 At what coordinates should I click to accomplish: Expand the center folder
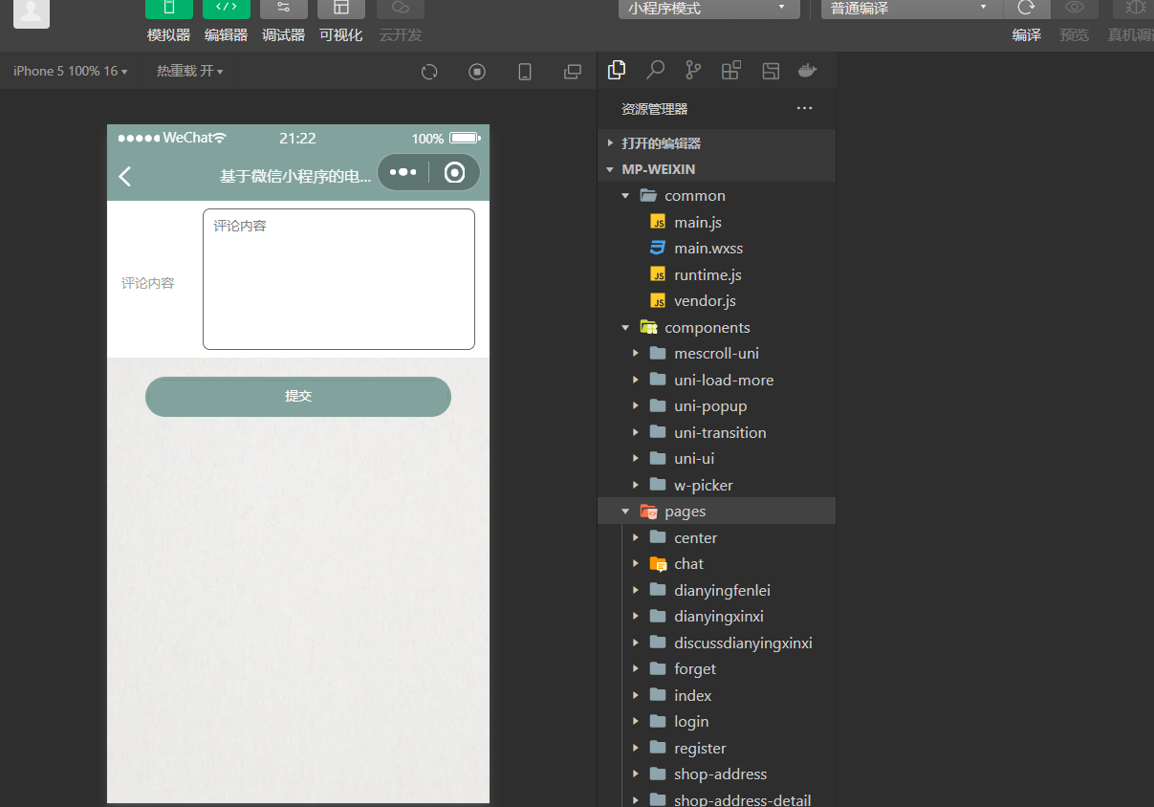tap(717, 537)
